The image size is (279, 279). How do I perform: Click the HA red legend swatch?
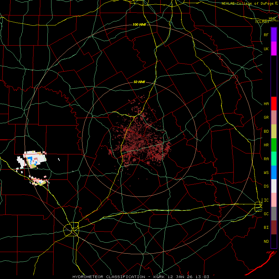[274, 104]
